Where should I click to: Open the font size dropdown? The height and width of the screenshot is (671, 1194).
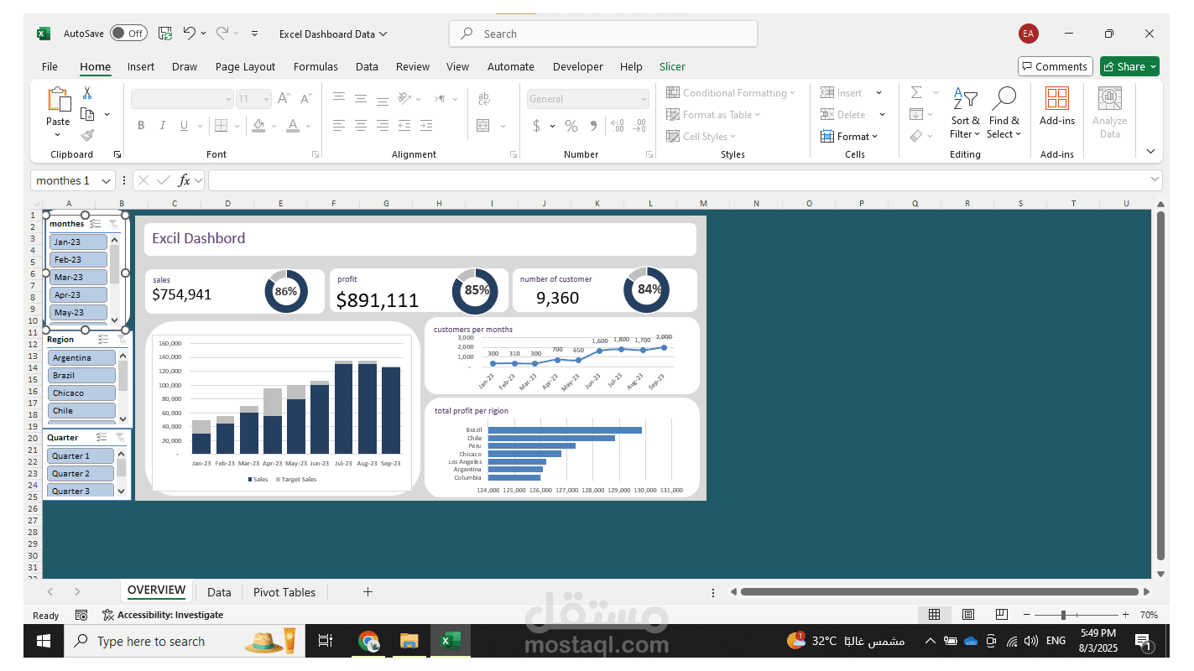click(265, 99)
